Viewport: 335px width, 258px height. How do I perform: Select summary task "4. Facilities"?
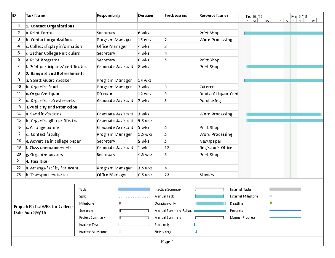37,162
